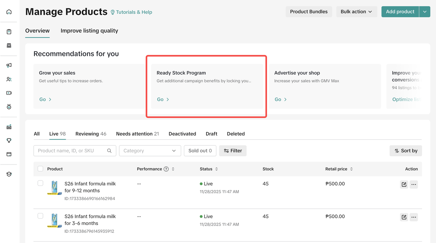Click the Performance help question mark icon
The width and height of the screenshot is (436, 243).
point(166,169)
